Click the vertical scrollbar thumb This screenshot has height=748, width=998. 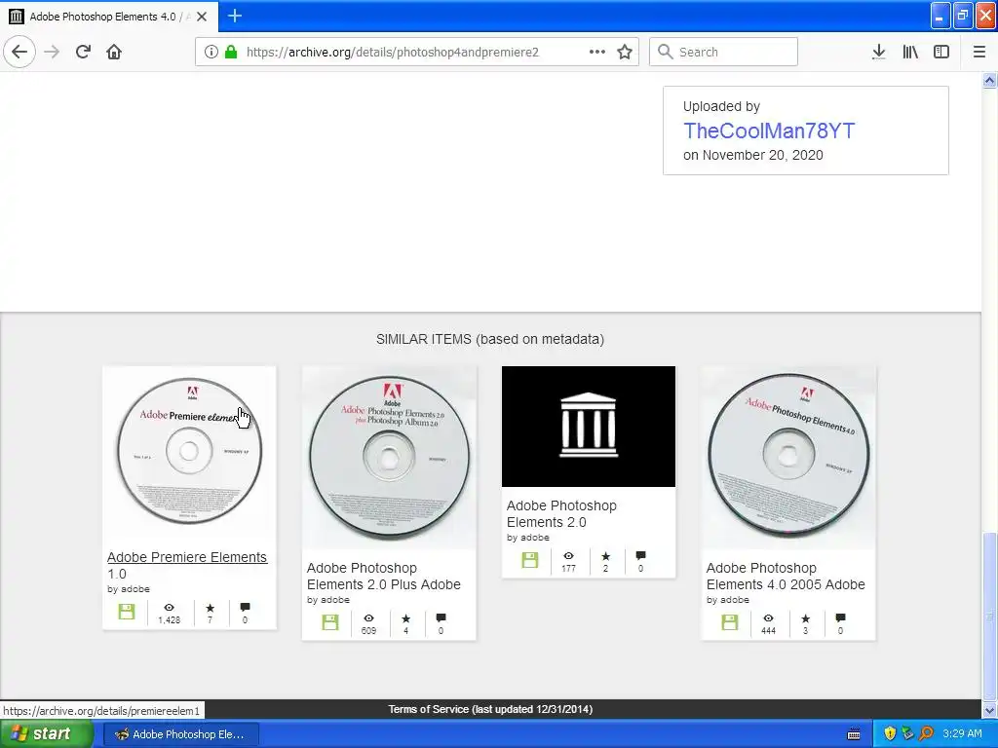(989, 616)
